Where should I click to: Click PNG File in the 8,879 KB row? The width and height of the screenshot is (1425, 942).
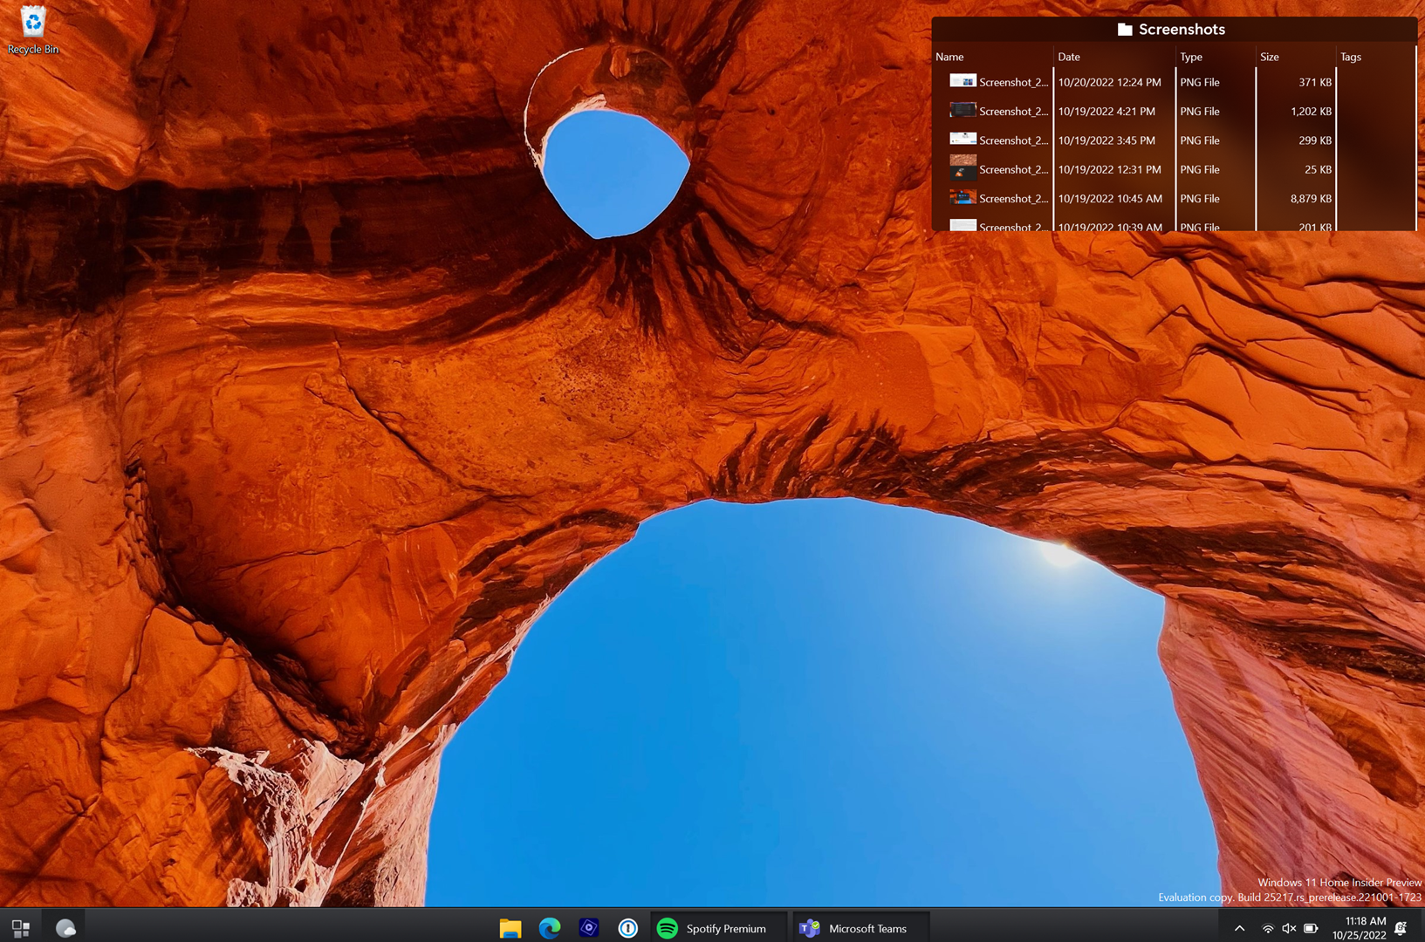pos(1200,199)
